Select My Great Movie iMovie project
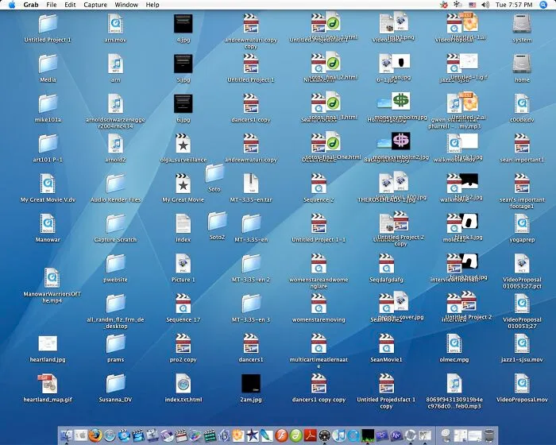 (x=183, y=184)
